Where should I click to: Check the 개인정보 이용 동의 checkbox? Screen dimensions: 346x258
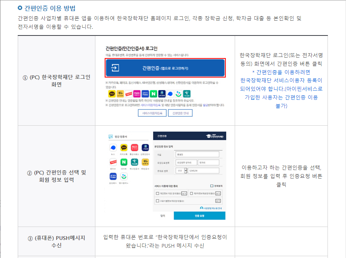click(157, 193)
